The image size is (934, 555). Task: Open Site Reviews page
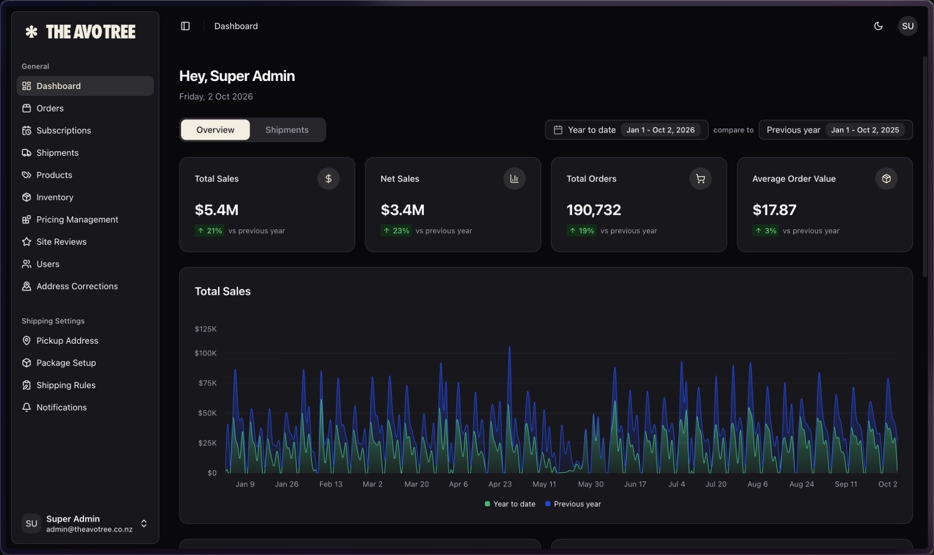85,242
